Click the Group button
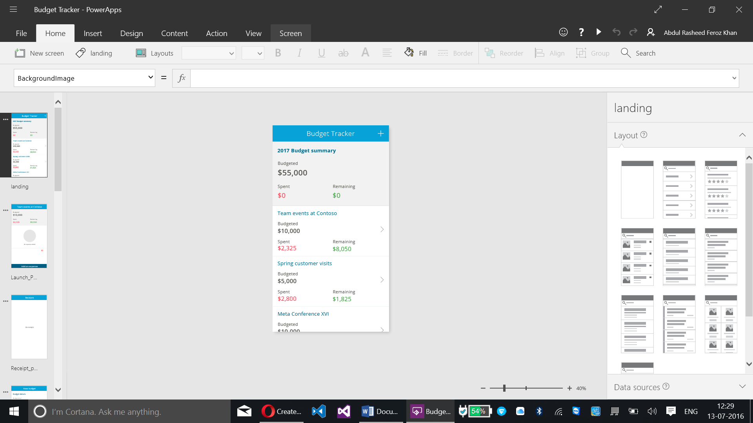 pos(593,53)
